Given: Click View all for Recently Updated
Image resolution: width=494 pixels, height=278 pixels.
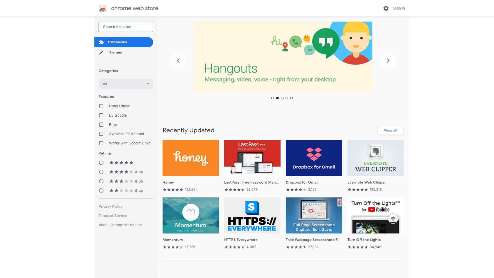Looking at the screenshot, I should point(390,130).
